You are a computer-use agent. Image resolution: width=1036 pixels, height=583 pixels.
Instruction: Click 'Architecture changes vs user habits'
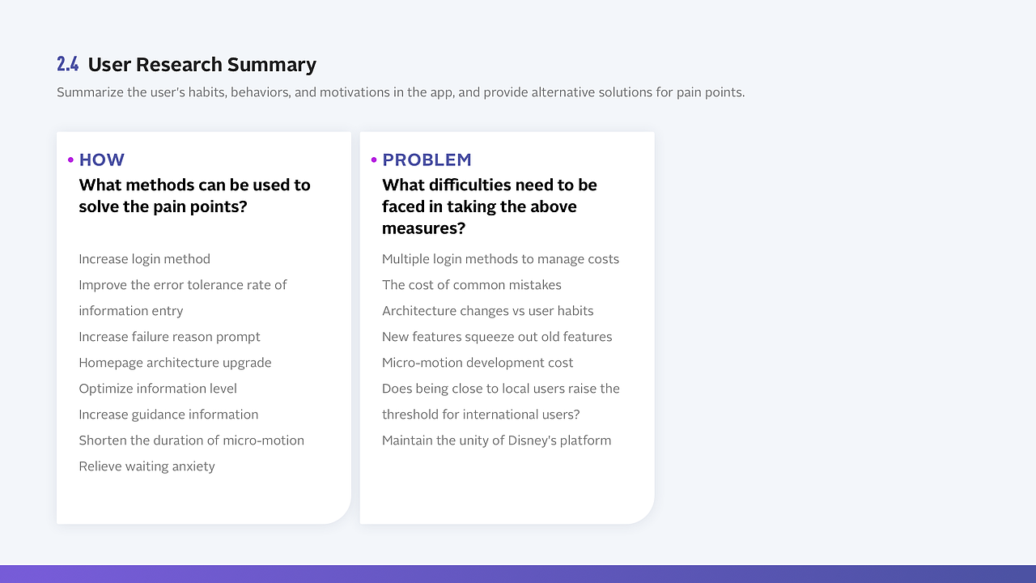coord(487,311)
